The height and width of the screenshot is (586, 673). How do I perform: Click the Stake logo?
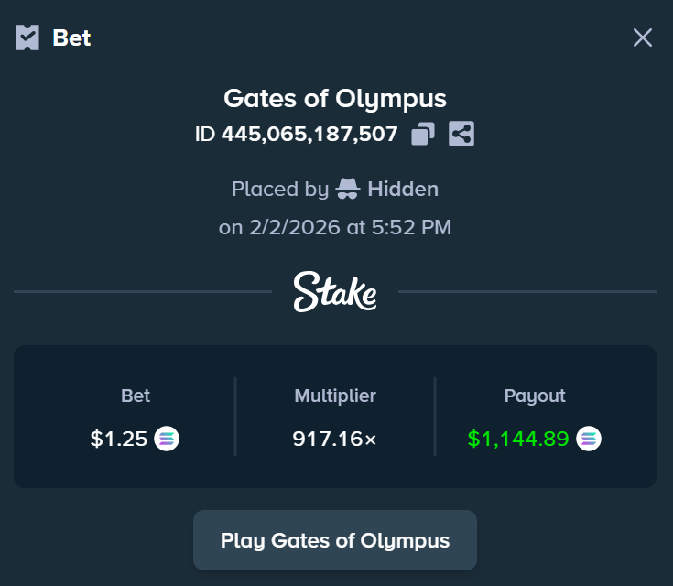(x=335, y=291)
